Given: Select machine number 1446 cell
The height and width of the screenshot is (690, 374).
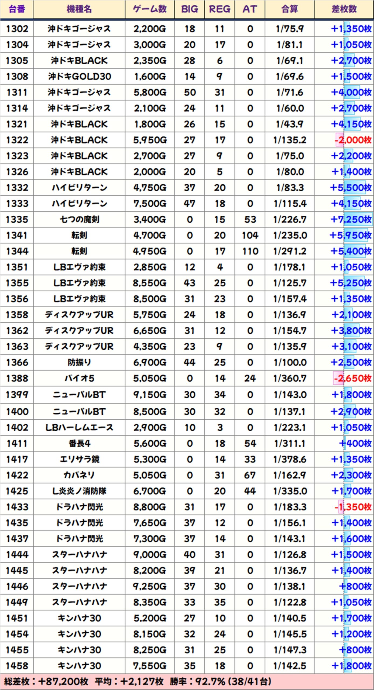Looking at the screenshot, I should click(x=17, y=587).
